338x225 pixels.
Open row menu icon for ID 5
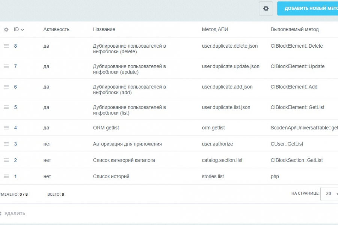click(6, 107)
